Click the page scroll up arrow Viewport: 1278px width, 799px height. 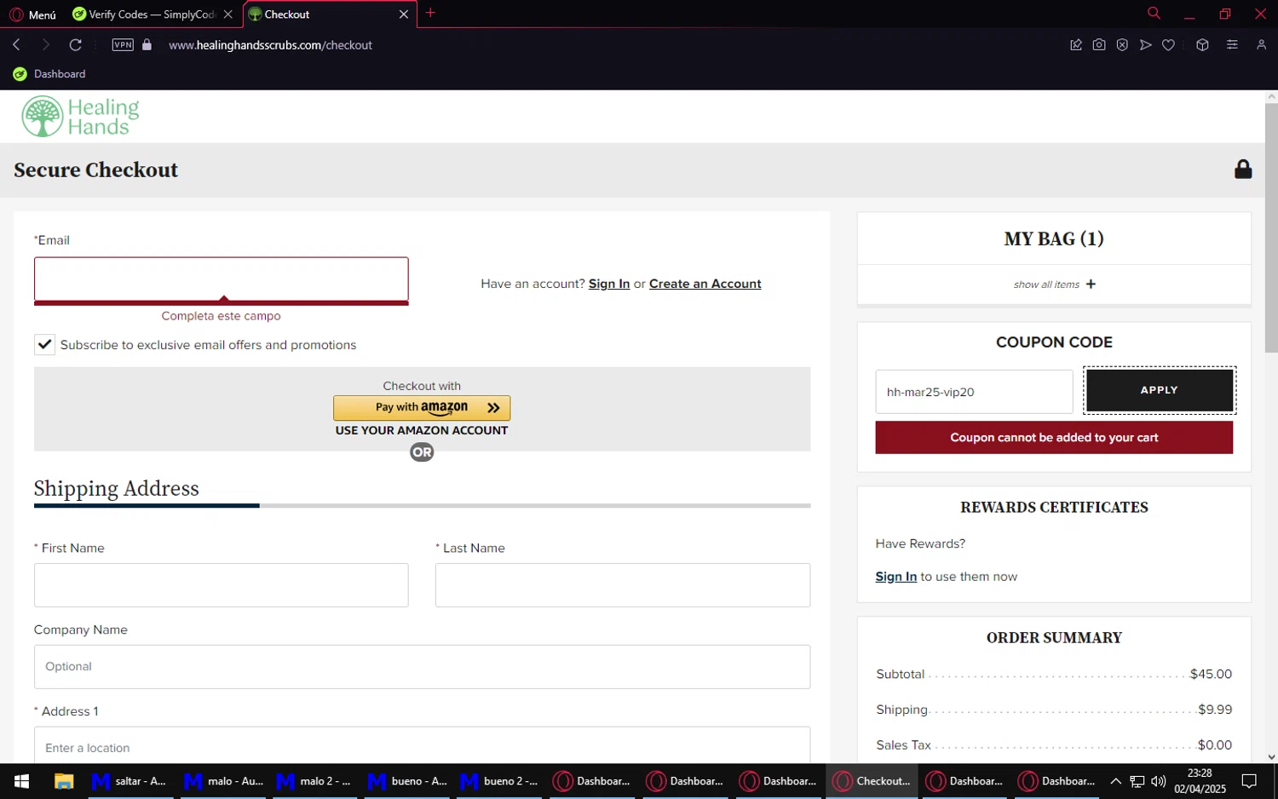(x=1271, y=97)
